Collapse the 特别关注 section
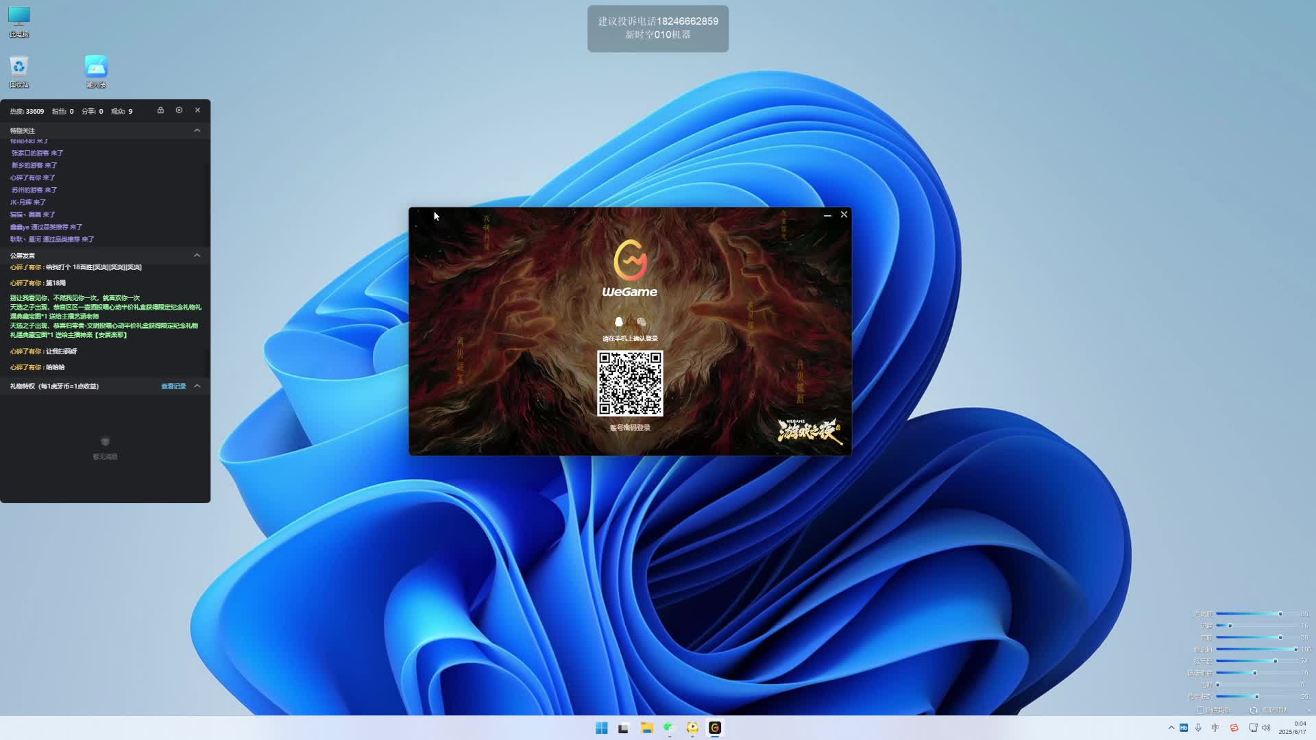 click(197, 130)
